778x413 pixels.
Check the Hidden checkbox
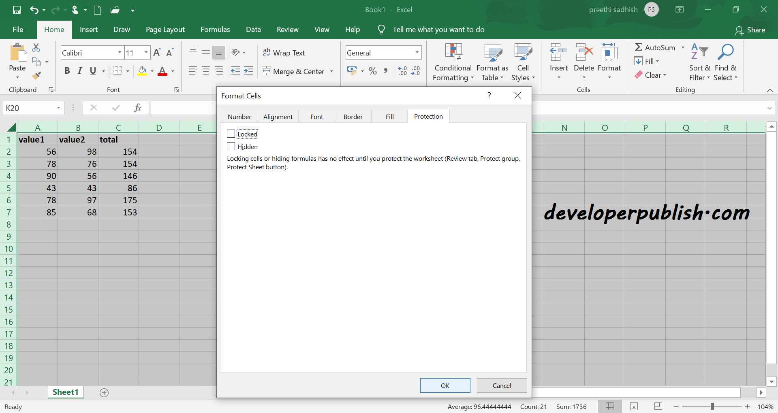click(231, 146)
